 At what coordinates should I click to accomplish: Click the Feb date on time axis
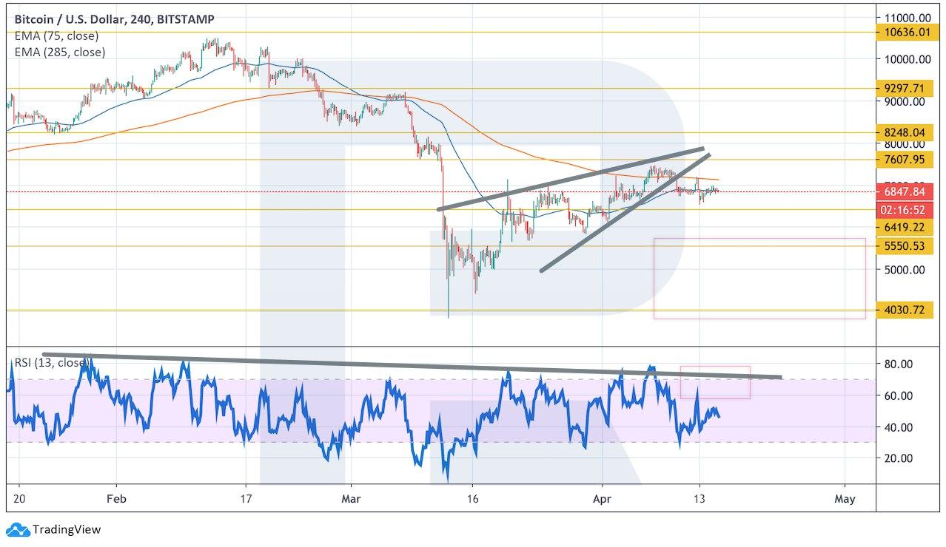click(116, 499)
